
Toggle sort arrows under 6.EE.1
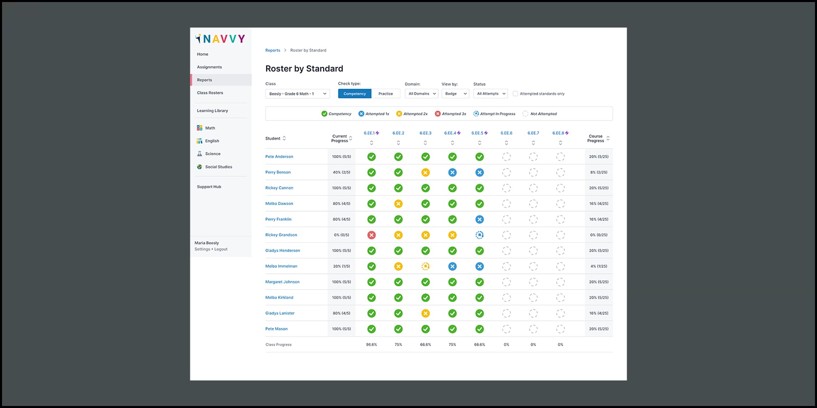[372, 143]
